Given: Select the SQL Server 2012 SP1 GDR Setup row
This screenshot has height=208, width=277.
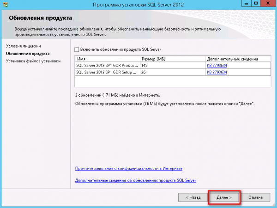Looking at the screenshot, I should coord(107,72).
